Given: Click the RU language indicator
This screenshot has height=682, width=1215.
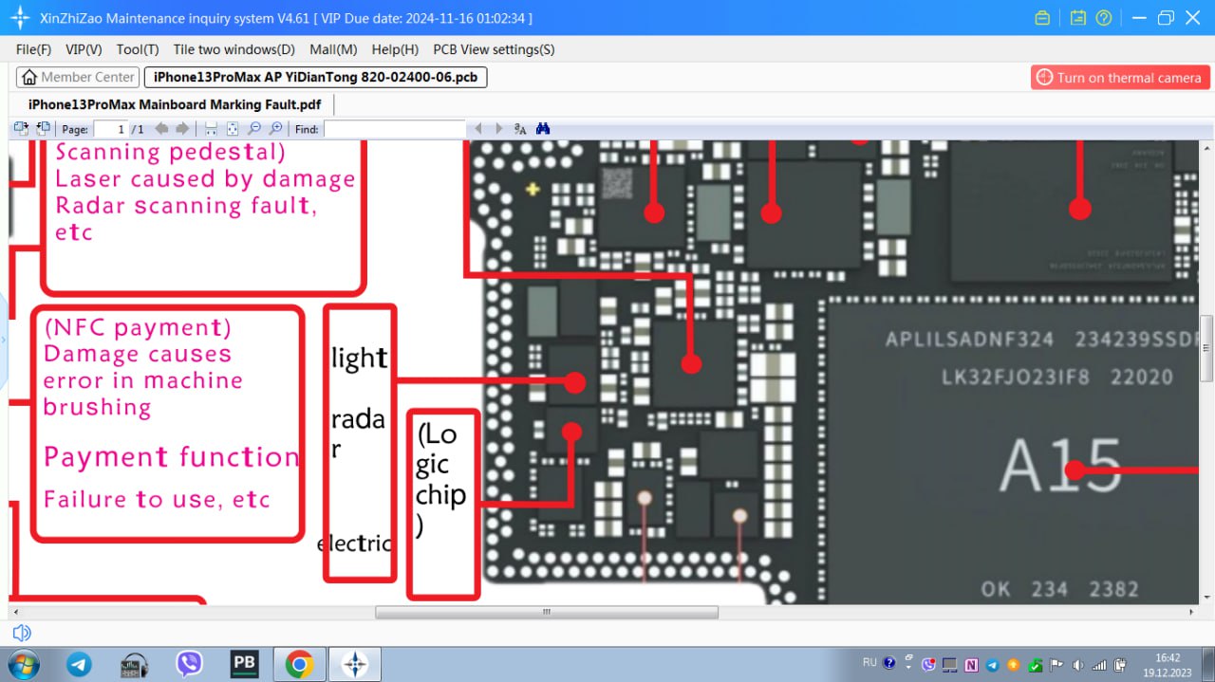Looking at the screenshot, I should coord(869,663).
